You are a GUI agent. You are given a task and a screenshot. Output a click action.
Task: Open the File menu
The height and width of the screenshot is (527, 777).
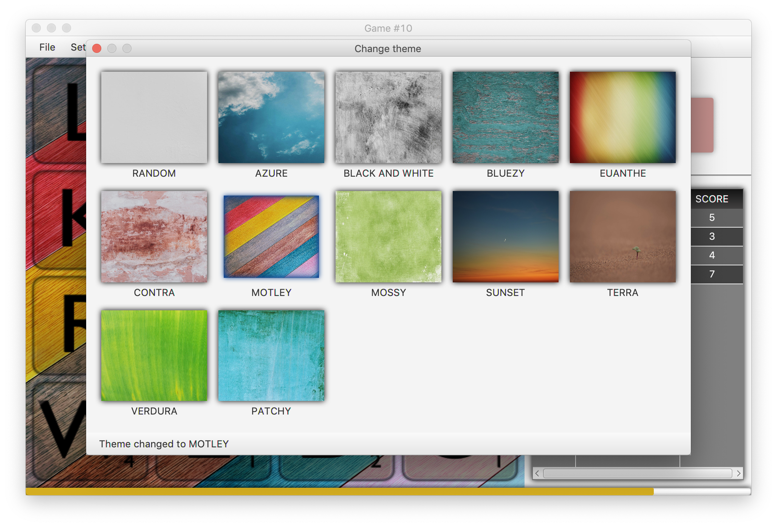pos(46,47)
